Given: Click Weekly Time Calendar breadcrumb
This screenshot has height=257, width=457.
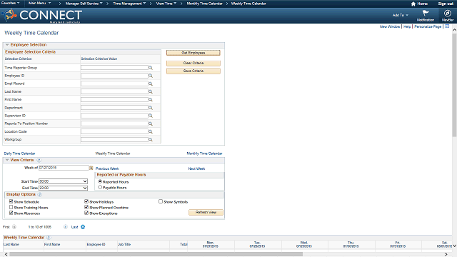Looking at the screenshot, I should 248,4.
